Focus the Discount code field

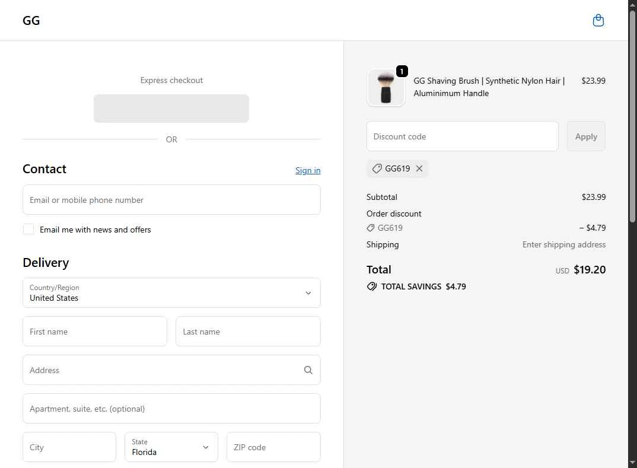[x=462, y=136]
